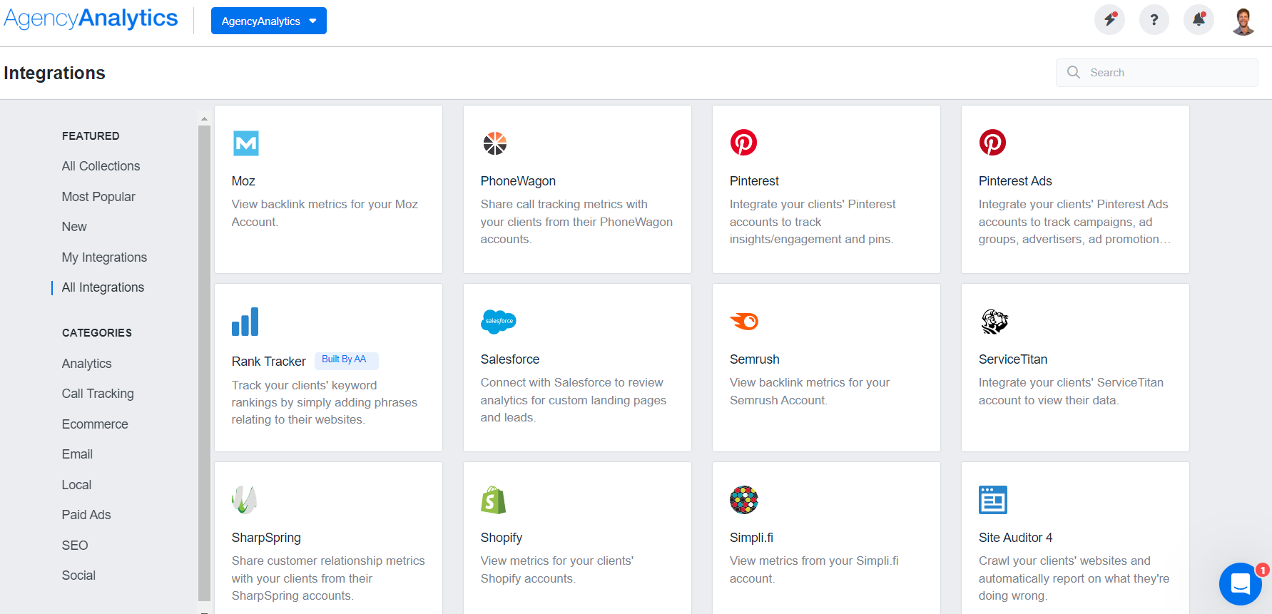The height and width of the screenshot is (614, 1272).
Task: Click the Pinterest Ads card logo icon
Action: click(992, 143)
